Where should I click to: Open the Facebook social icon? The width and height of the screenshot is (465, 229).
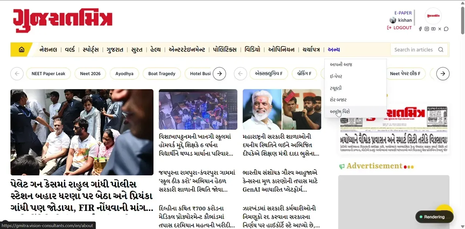[420, 29]
